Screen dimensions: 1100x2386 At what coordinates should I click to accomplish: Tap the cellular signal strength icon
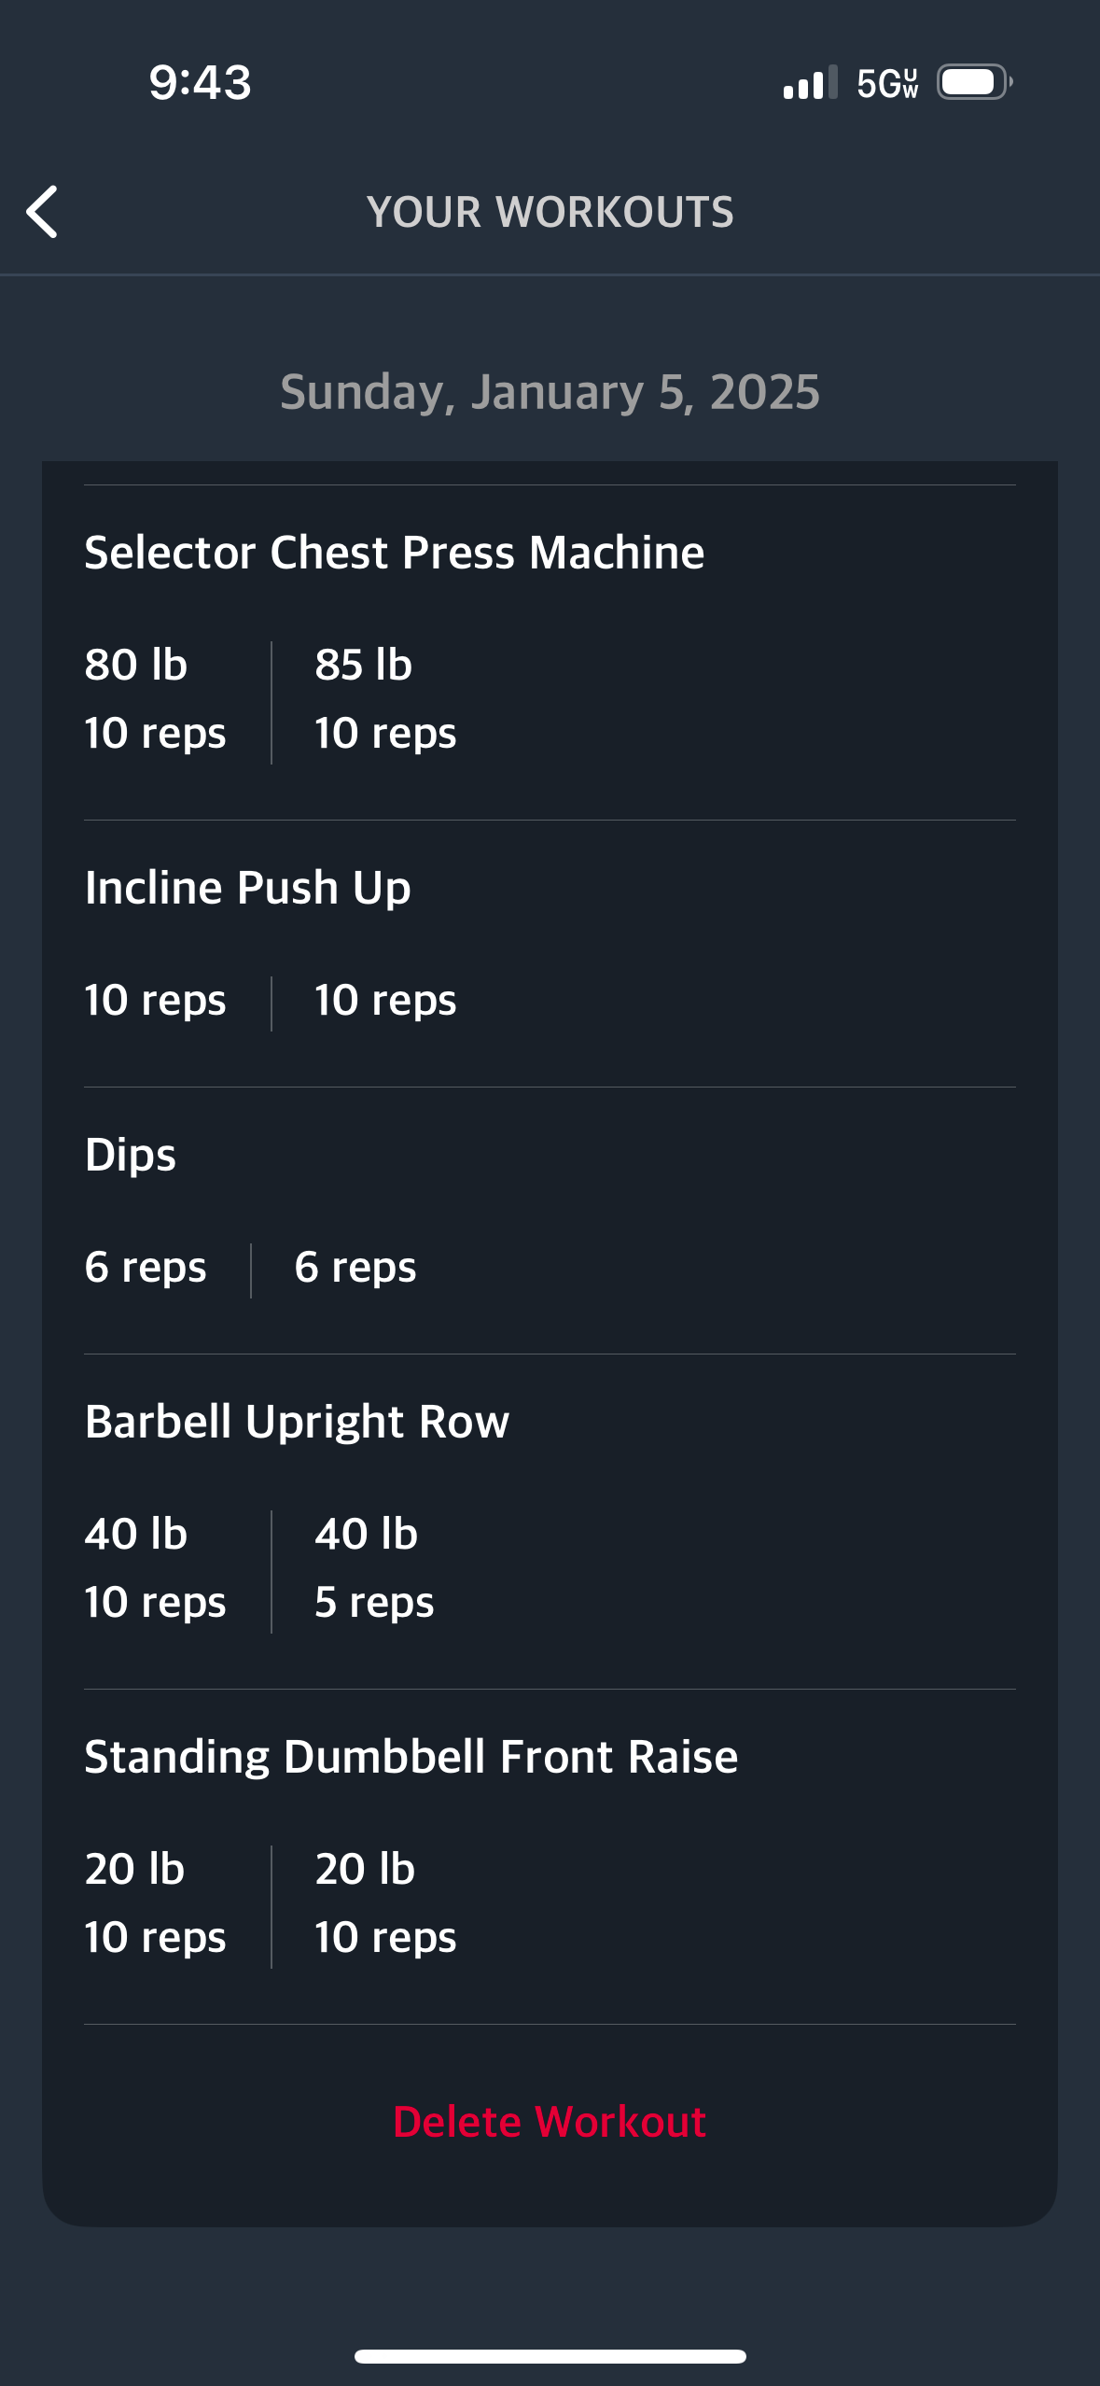tap(810, 83)
